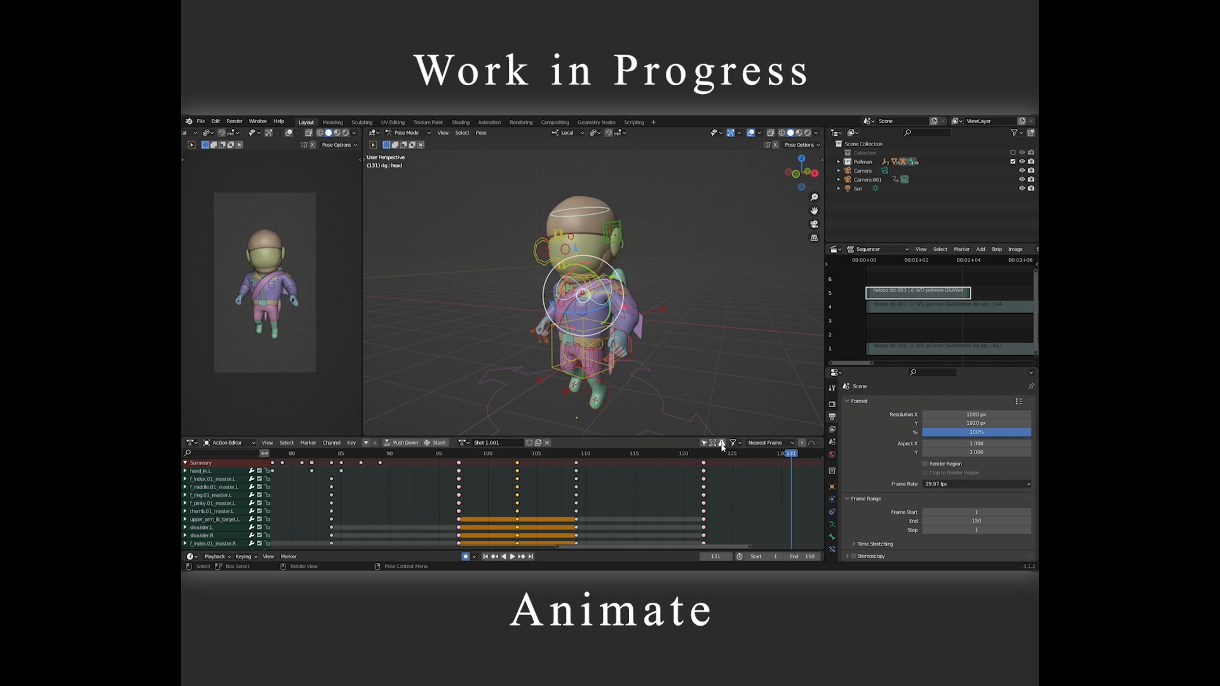
Task: Enable the Render Region checkbox
Action: point(925,464)
